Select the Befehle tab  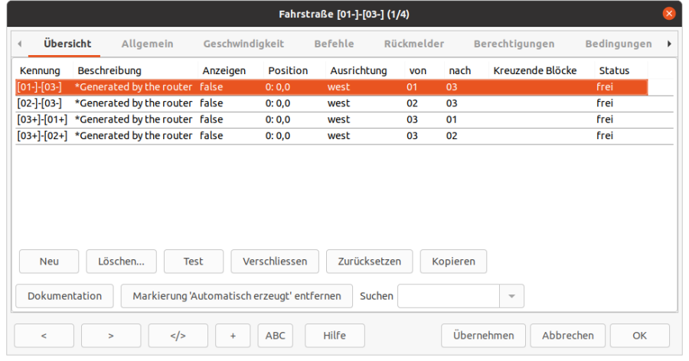(334, 44)
